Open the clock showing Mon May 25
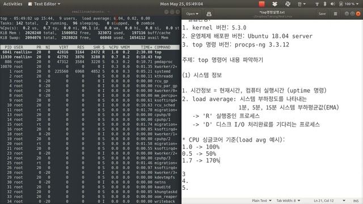The image size is (363, 204). (181, 4)
